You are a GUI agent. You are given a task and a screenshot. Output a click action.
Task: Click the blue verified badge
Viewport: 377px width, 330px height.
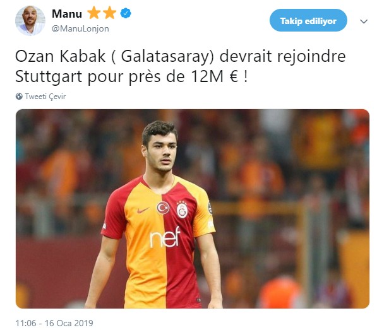126,13
